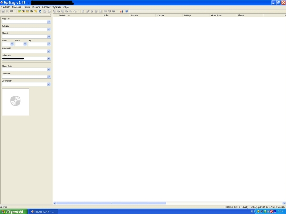Click the scrollbar right arrow button
This screenshot has height=214, width=286.
pos(284,203)
